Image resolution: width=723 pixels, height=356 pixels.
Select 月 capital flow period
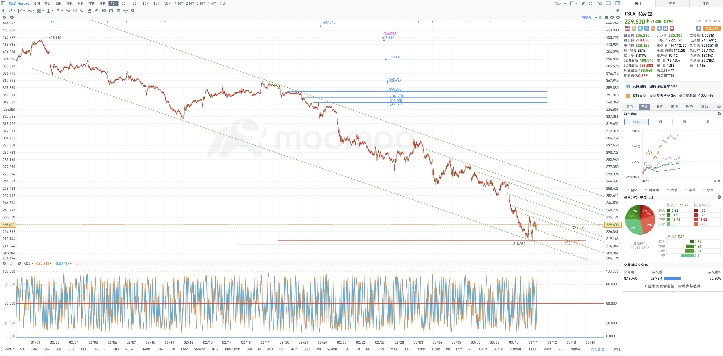708,122
